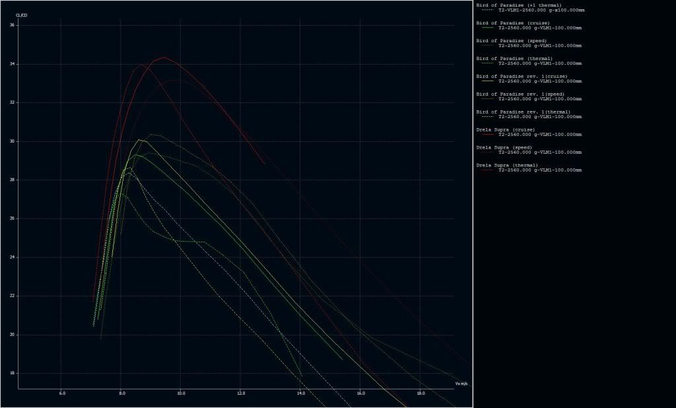Click the polar name under Drela Supra (speed)
The width and height of the screenshot is (676, 408).
[x=540, y=153]
